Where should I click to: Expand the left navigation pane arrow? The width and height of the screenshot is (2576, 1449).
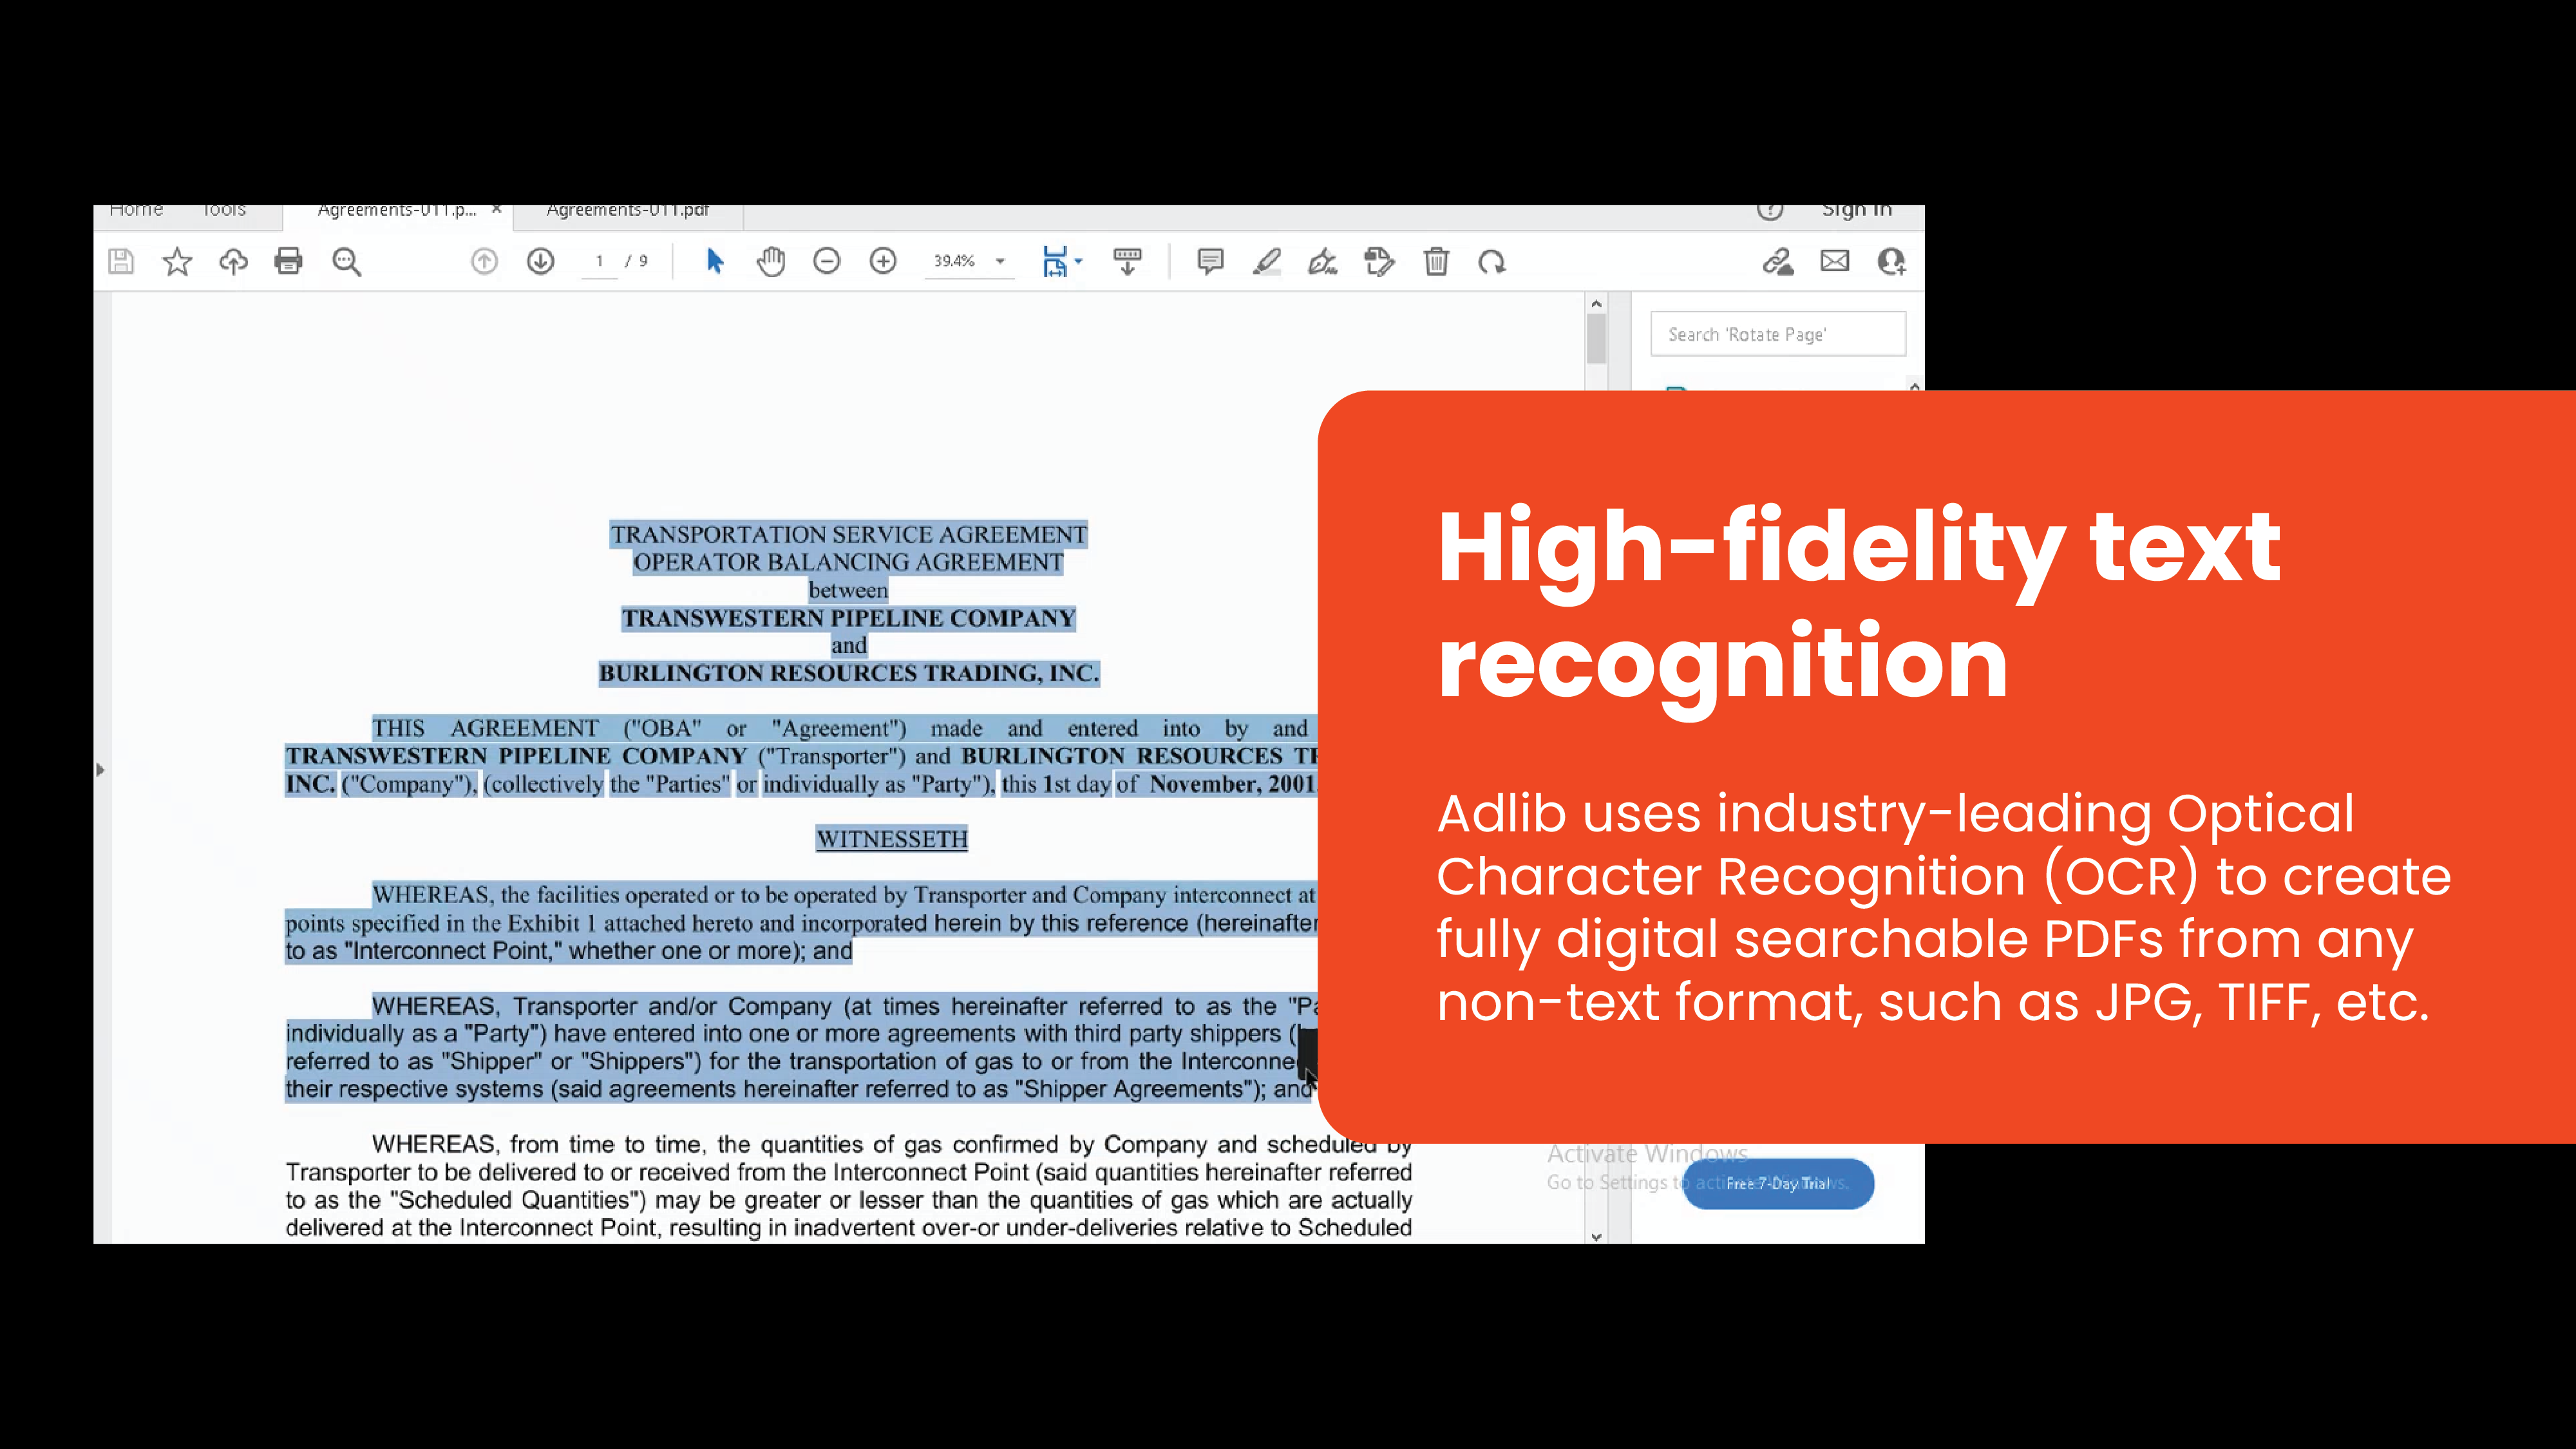(x=100, y=770)
